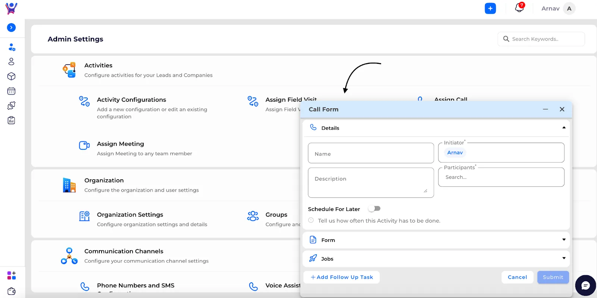This screenshot has width=597, height=298.
Task: Click the Communication Channels heading
Action: pos(124,251)
